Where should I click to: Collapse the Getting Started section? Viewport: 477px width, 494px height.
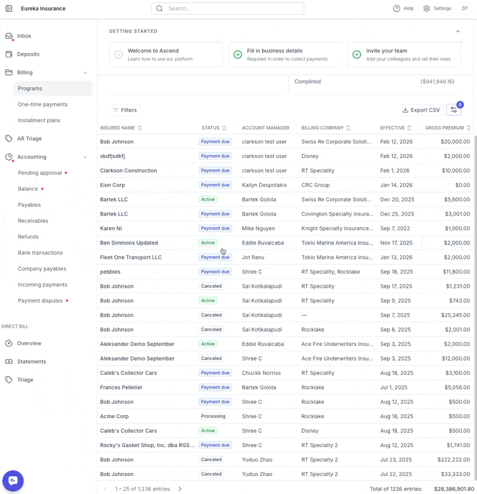458,31
